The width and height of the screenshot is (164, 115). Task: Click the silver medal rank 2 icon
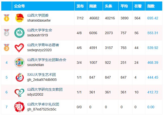pos(7,33)
